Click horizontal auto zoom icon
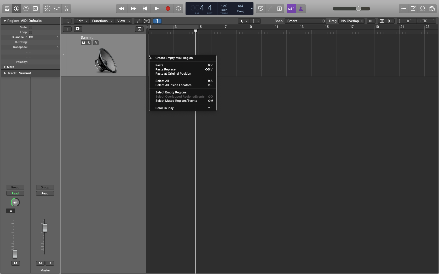This screenshot has width=439, height=274. 390,21
